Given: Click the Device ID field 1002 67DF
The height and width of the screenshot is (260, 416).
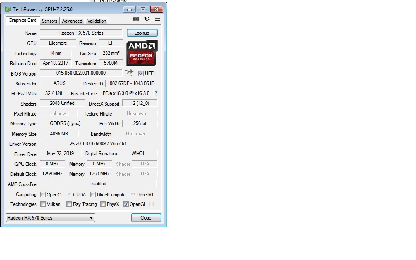Looking at the screenshot, I should pyautogui.click(x=131, y=83).
